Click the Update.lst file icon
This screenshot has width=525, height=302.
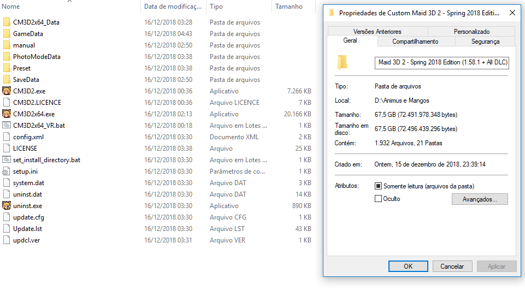coord(7,229)
